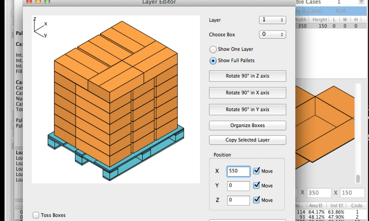Viewport: 369px width, 221px height.
Task: Click the Vol Ef. column header
Action: 337,206
